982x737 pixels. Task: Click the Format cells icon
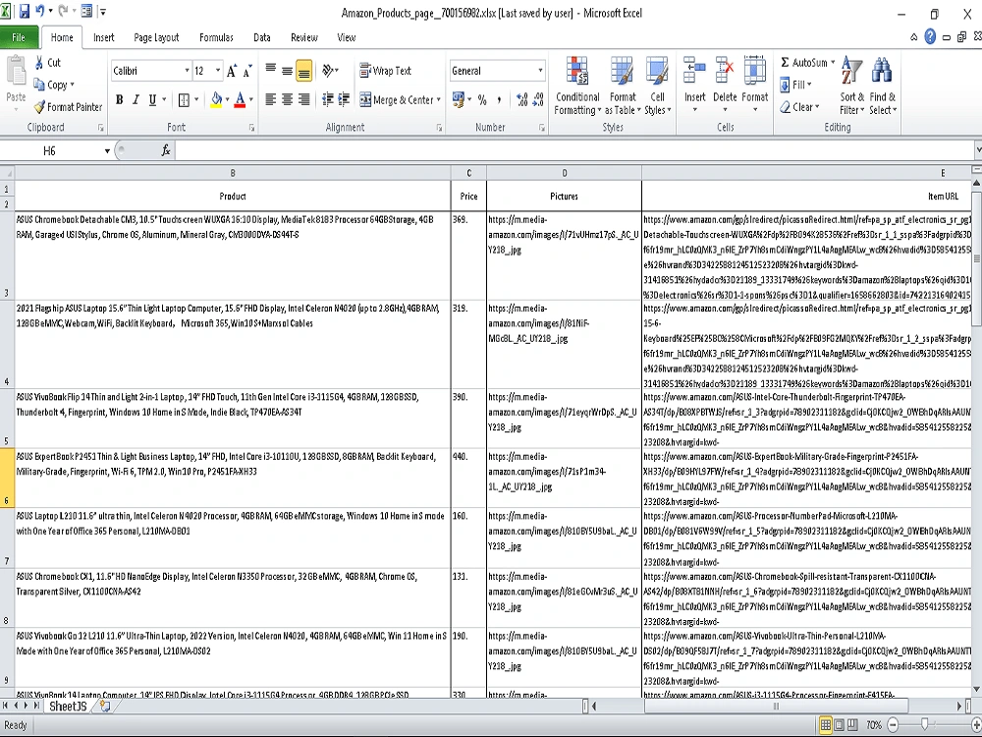[x=754, y=72]
